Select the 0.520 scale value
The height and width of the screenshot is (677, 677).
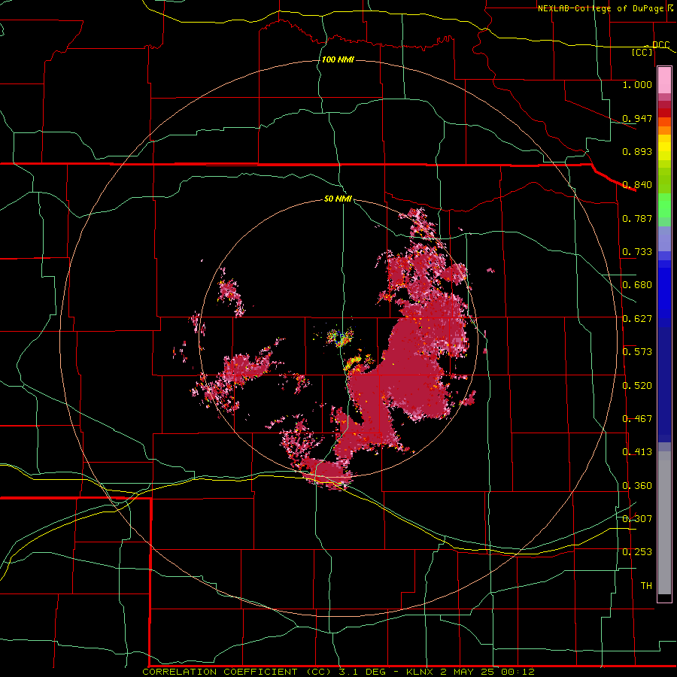[x=637, y=386]
